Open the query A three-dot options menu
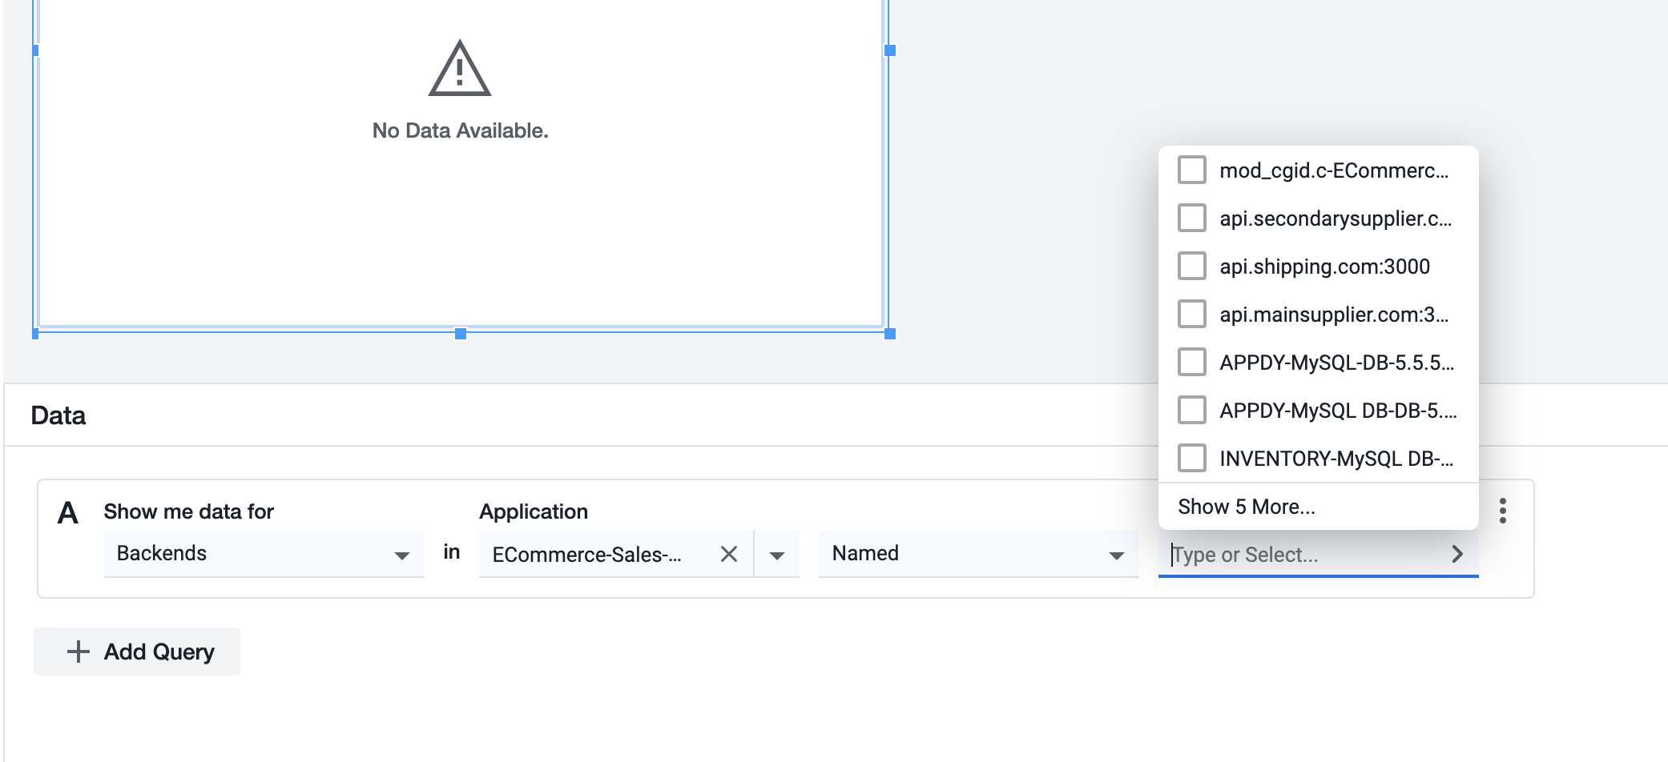This screenshot has height=762, width=1668. pos(1502,511)
